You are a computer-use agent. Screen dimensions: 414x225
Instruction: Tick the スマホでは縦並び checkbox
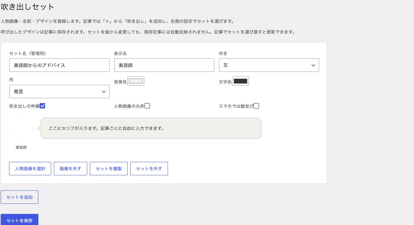(256, 106)
